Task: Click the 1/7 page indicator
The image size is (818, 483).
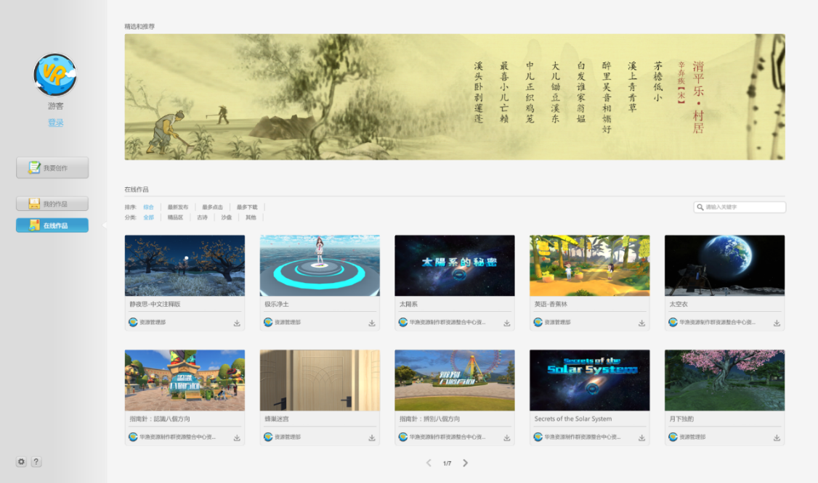Action: coord(447,463)
